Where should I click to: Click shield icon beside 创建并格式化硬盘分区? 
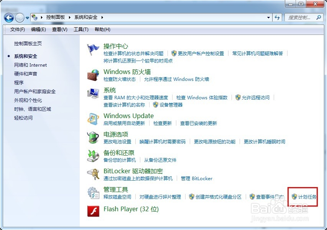tap(191, 197)
